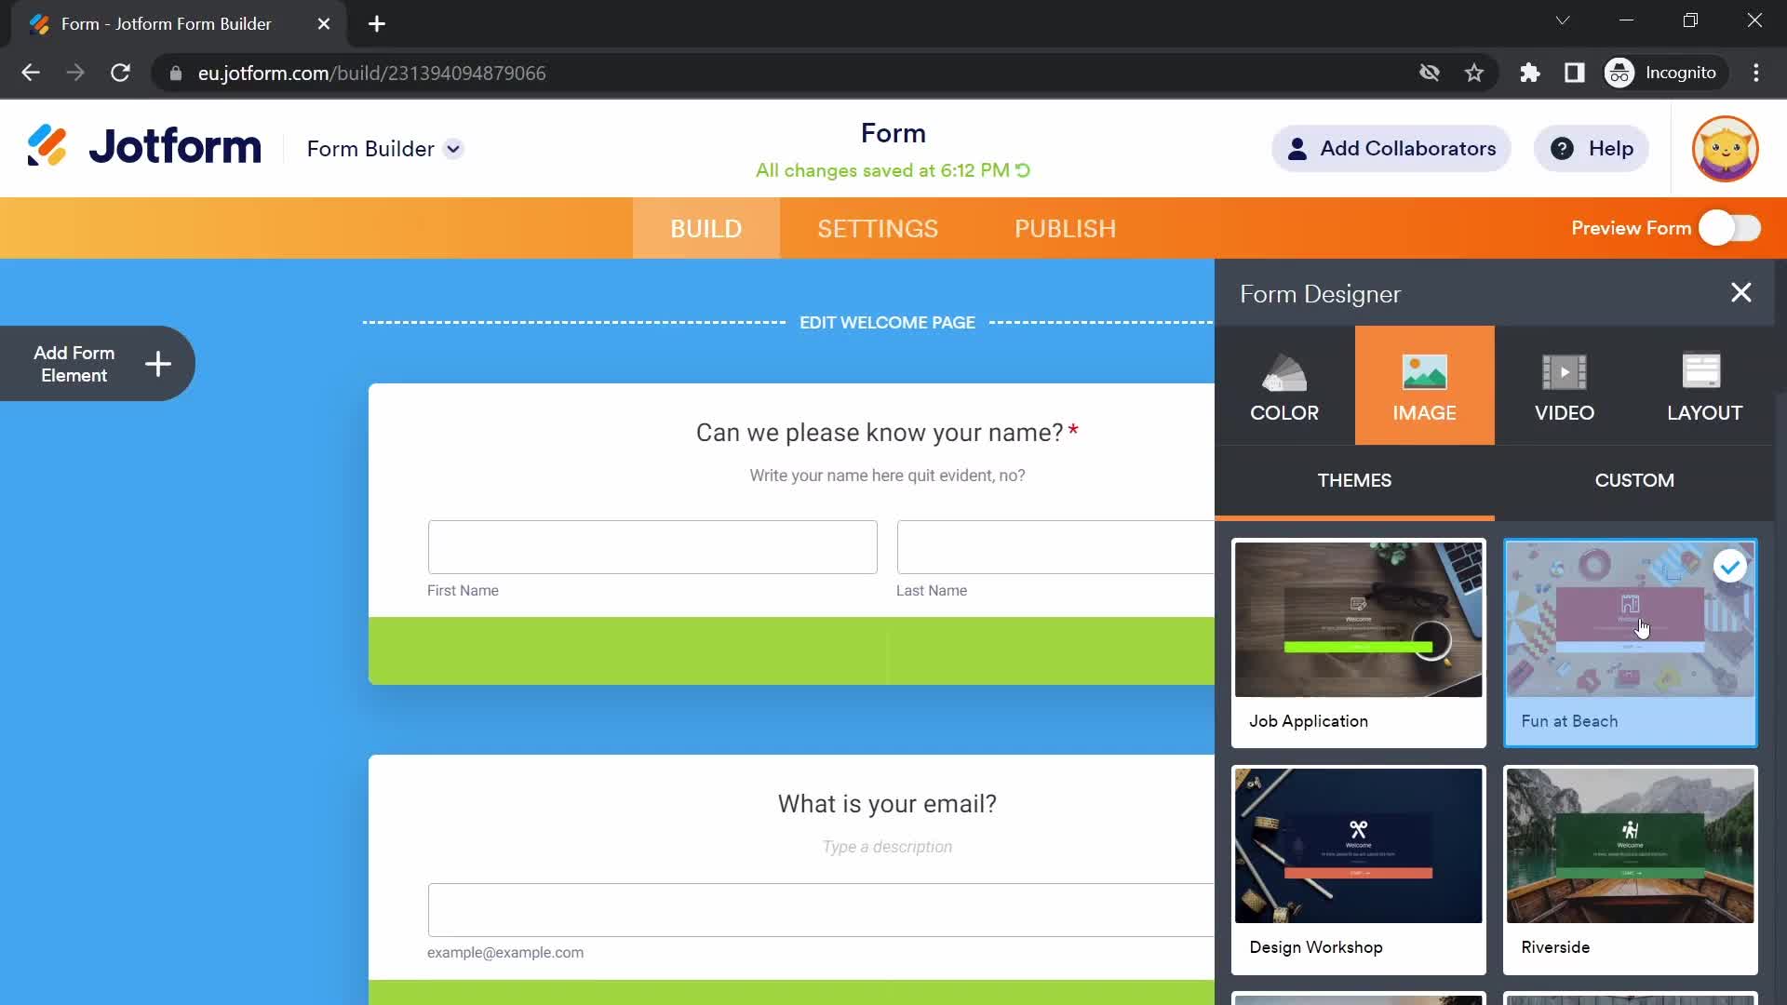Switch to the THEMES tab
The height and width of the screenshot is (1005, 1787).
pos(1355,480)
